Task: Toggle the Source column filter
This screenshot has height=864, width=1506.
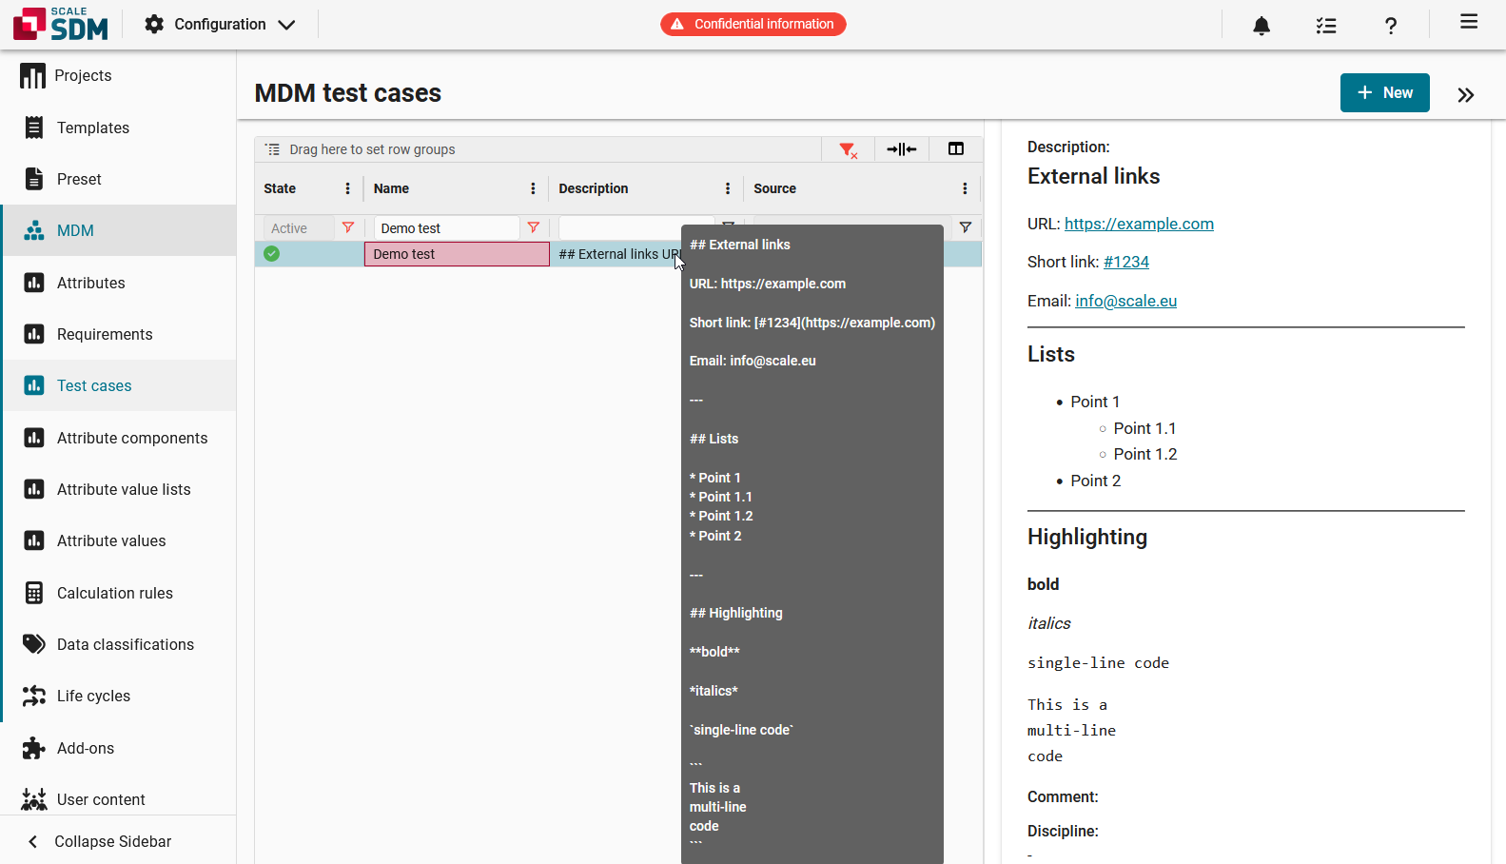Action: 966,227
